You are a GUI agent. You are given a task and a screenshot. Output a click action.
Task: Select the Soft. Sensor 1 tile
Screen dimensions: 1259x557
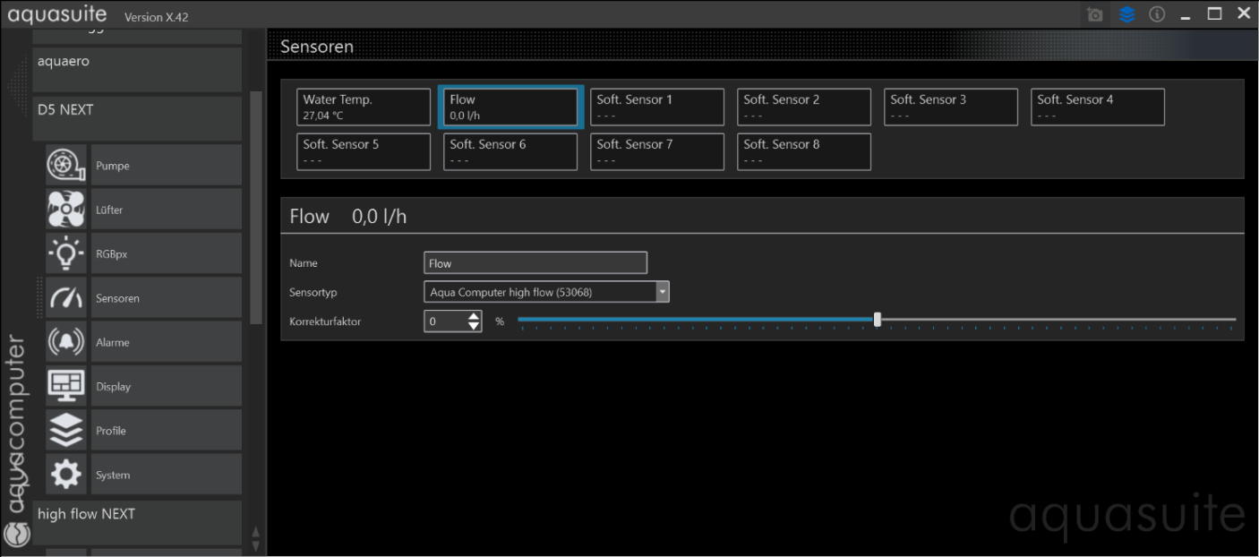pos(657,107)
